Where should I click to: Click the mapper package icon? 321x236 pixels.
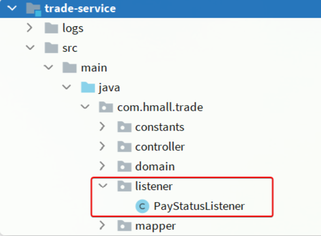[x=124, y=225]
